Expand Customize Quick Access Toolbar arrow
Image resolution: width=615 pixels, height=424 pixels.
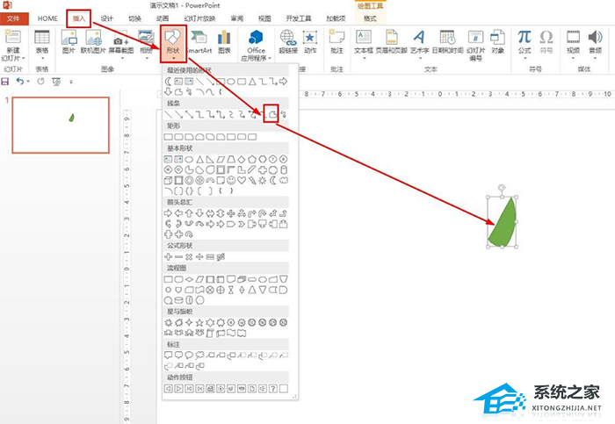71,82
